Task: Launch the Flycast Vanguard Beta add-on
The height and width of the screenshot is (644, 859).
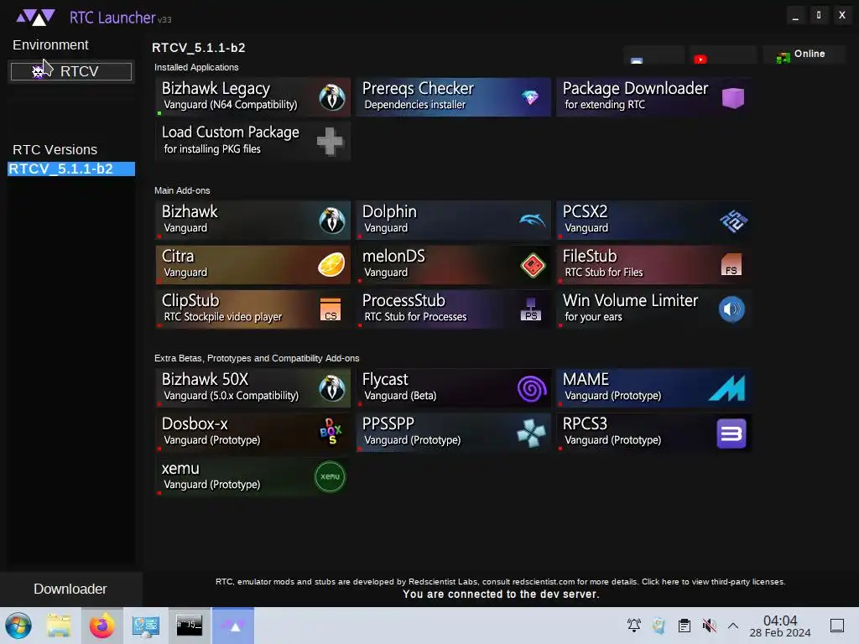Action: tap(453, 387)
